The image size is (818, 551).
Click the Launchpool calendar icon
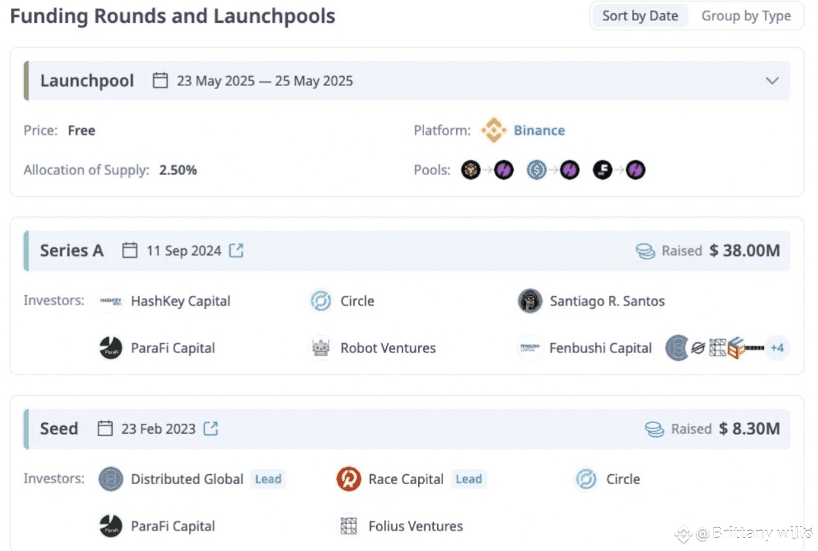[160, 81]
